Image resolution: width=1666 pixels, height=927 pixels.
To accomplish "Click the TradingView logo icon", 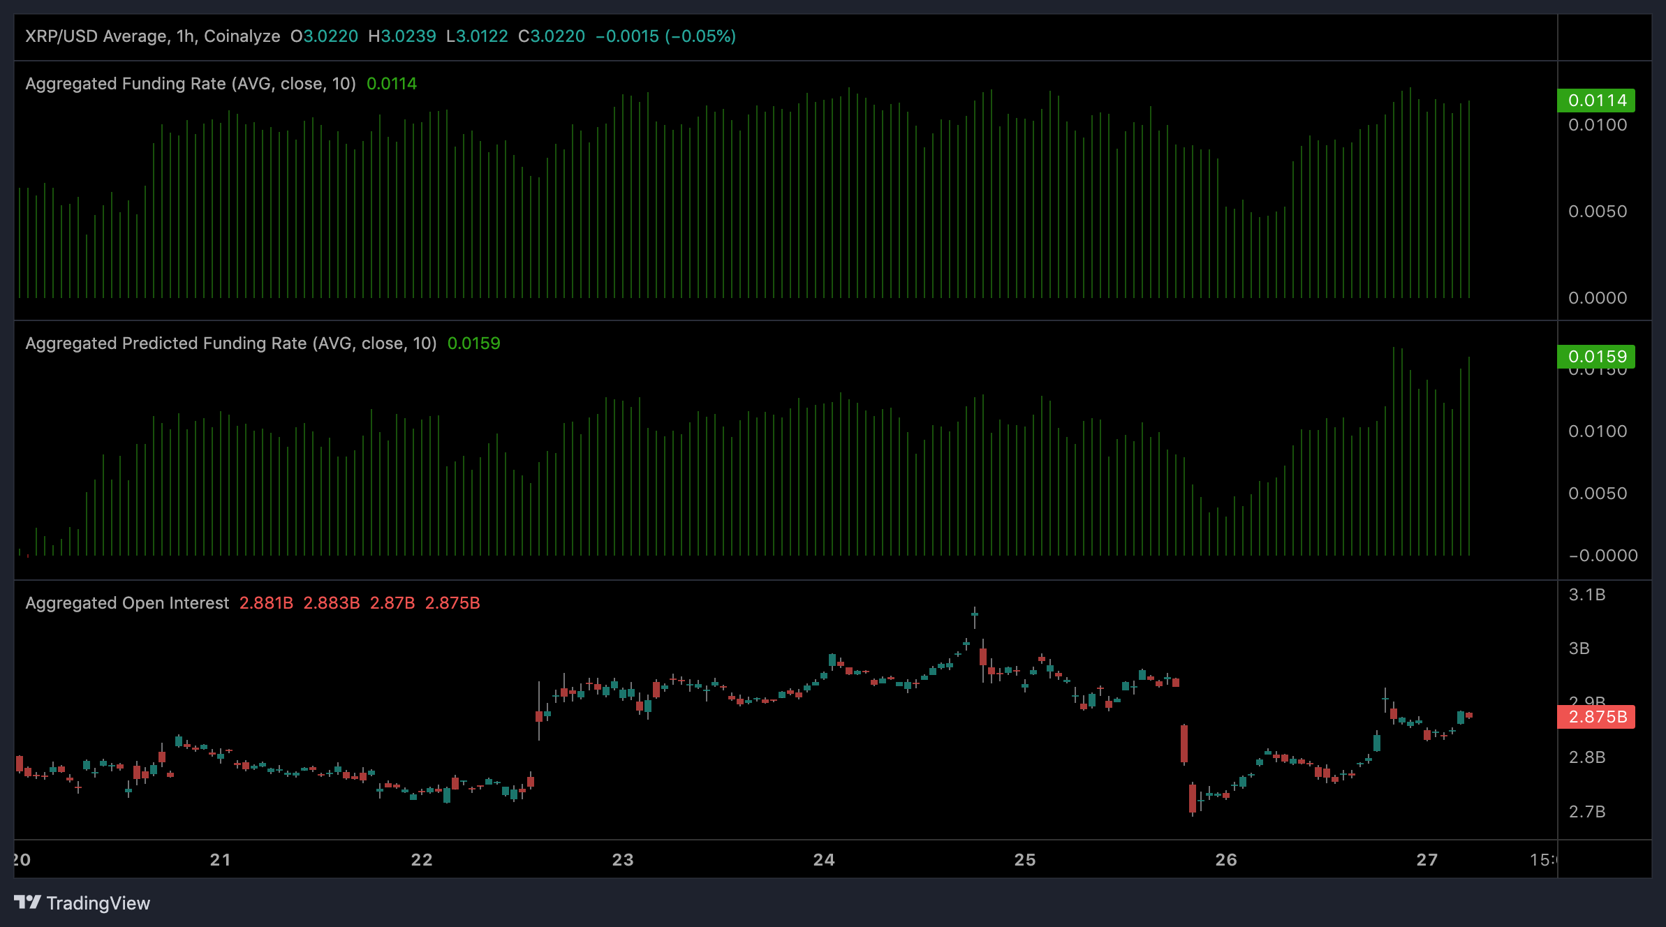I will click(x=27, y=902).
